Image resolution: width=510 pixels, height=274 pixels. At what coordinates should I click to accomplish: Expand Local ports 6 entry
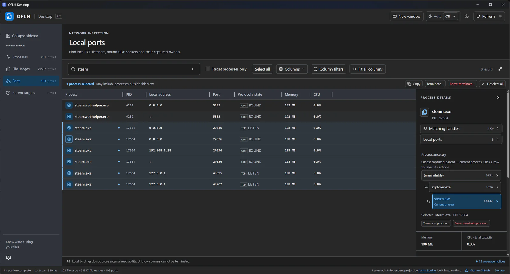[x=461, y=140]
